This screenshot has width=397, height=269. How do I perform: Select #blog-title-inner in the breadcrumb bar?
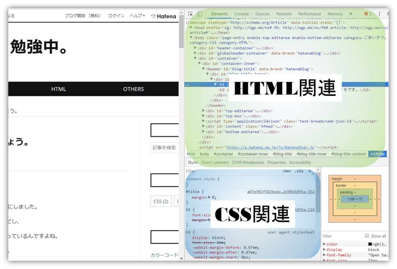[311, 154]
